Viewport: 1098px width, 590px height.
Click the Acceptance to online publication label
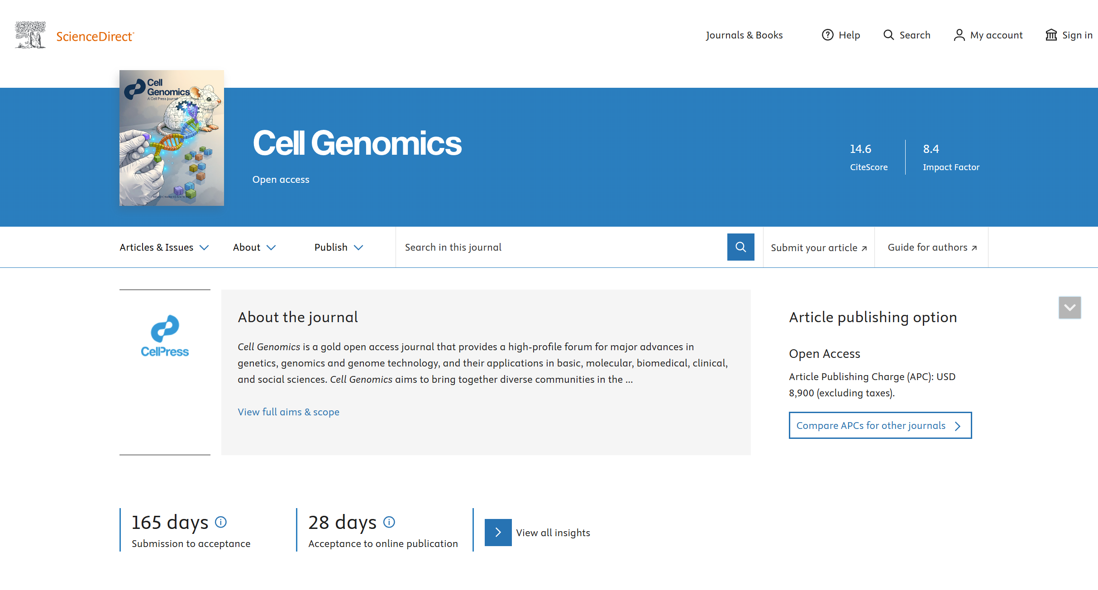coord(383,543)
